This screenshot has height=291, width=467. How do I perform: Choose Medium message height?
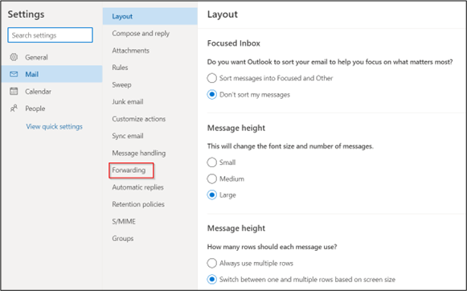tap(211, 178)
